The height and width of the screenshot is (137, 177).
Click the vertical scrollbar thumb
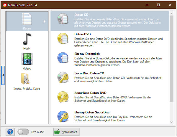(171, 59)
